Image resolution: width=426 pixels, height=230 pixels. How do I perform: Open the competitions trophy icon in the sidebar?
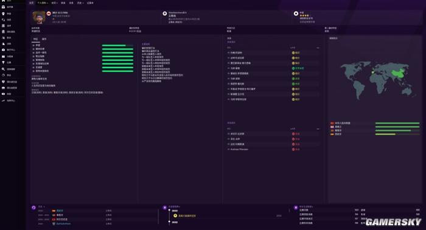(3, 63)
